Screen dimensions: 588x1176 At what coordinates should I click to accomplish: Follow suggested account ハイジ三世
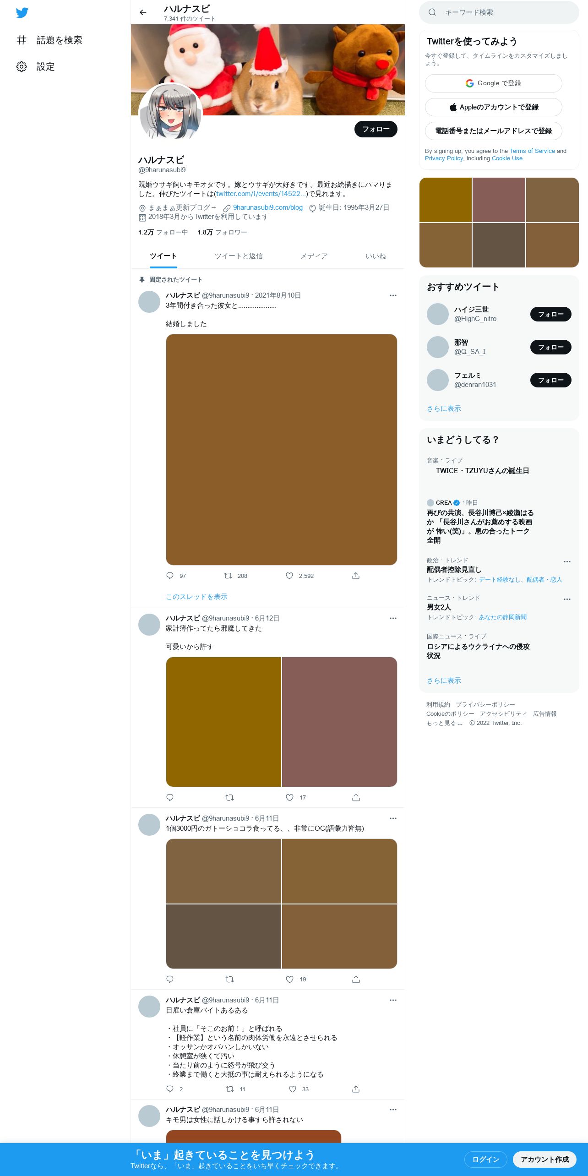[550, 314]
